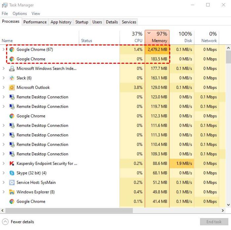Sort by the Name column header
The width and height of the screenshot is (231, 230).
click(x=40, y=38)
